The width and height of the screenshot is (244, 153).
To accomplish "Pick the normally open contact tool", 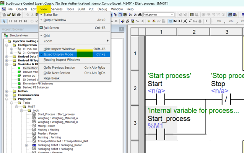I will point(11,21).
